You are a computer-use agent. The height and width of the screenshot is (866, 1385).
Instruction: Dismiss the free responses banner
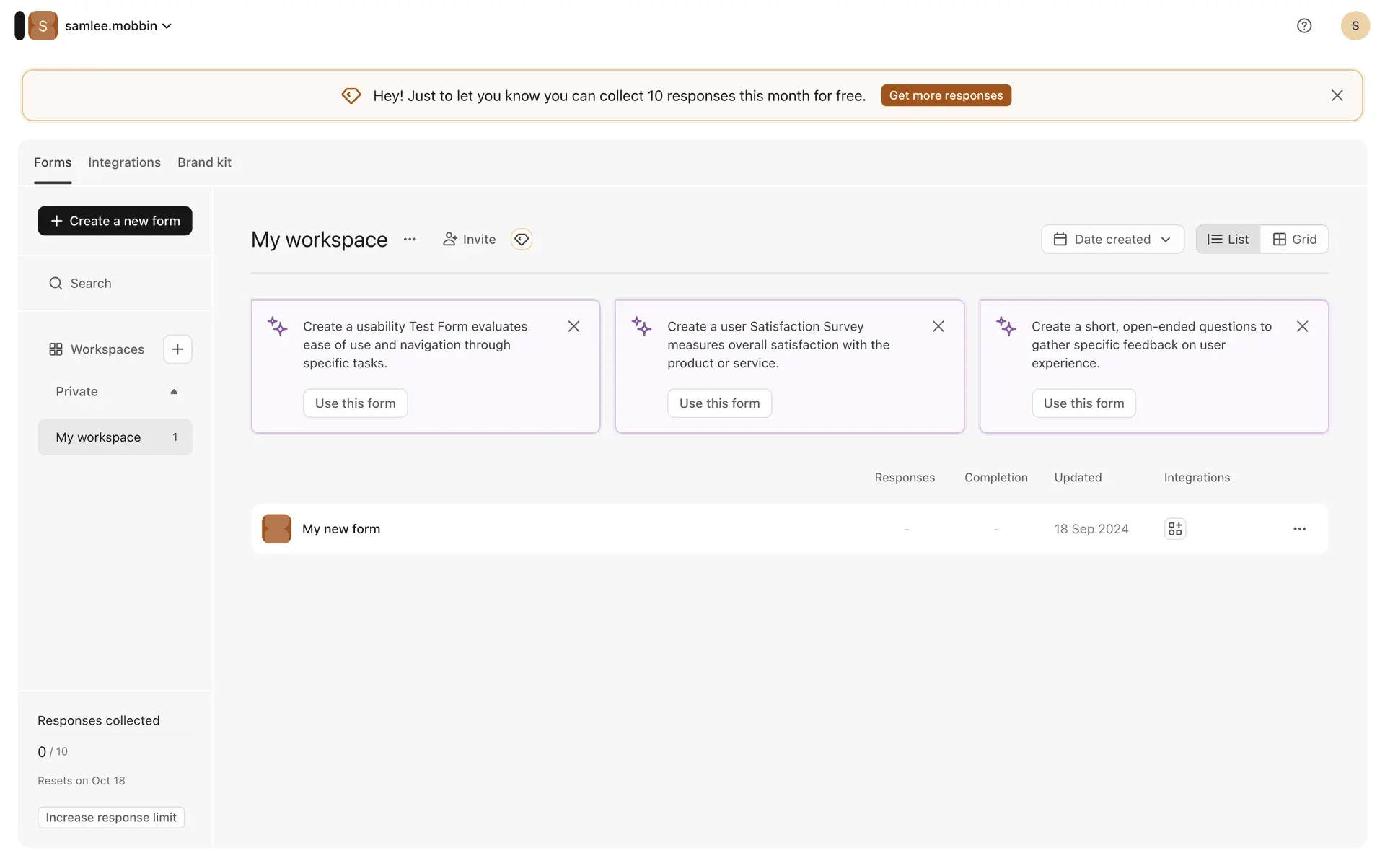pos(1337,95)
